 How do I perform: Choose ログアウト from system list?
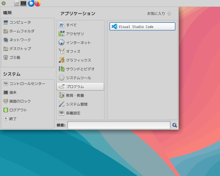pyautogui.click(x=28, y=110)
